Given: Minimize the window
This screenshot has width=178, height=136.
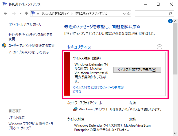Looking at the screenshot, I should [x=146, y=4].
